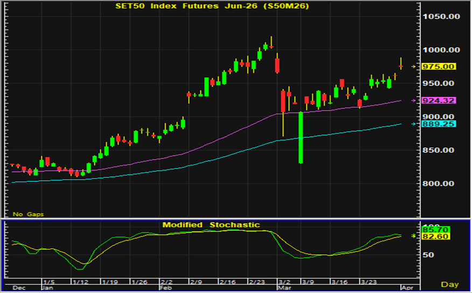Click the Day timeframe label
472x293 pixels.
[449, 284]
